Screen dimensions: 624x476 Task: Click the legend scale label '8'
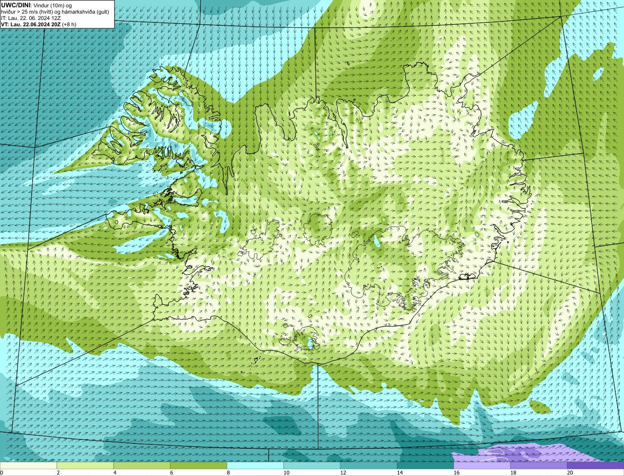tap(228, 473)
